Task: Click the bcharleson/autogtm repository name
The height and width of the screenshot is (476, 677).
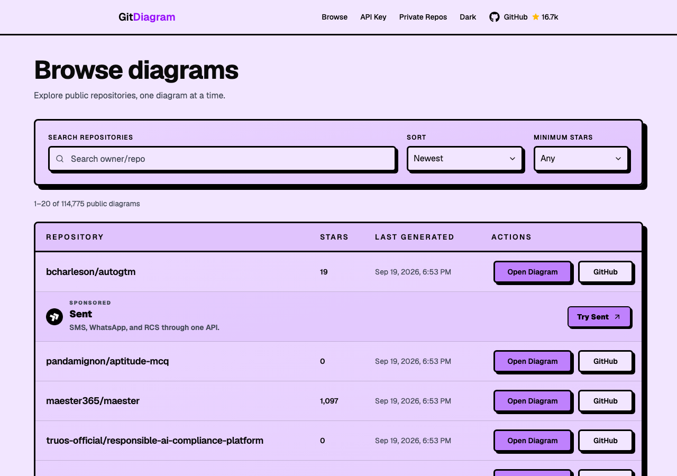Action: click(91, 272)
